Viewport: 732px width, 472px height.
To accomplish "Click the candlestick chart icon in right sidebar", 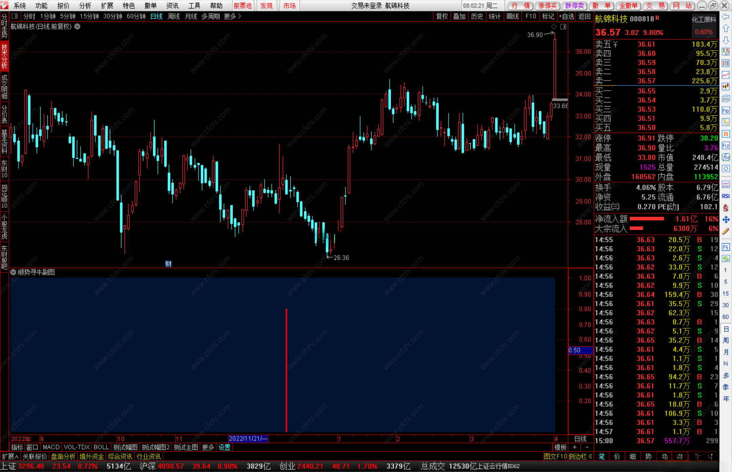I will [x=726, y=87].
